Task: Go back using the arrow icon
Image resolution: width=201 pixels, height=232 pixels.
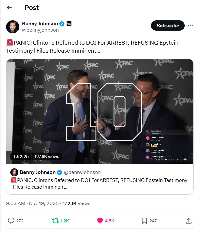Action: [9, 8]
